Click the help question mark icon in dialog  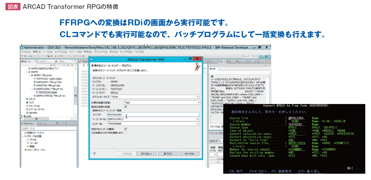[94, 154]
